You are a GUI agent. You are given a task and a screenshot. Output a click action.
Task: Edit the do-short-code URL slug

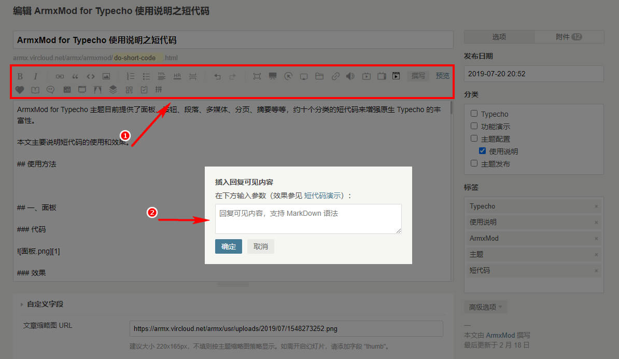coord(138,58)
